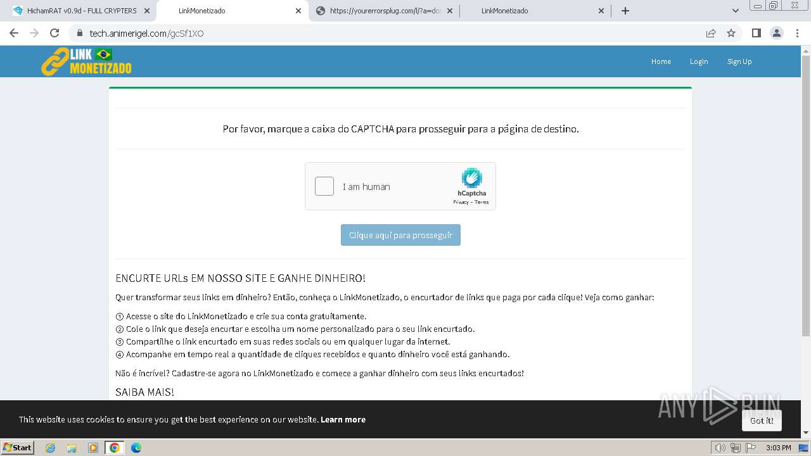
Task: Open a new browser tab
Action: (x=625, y=11)
